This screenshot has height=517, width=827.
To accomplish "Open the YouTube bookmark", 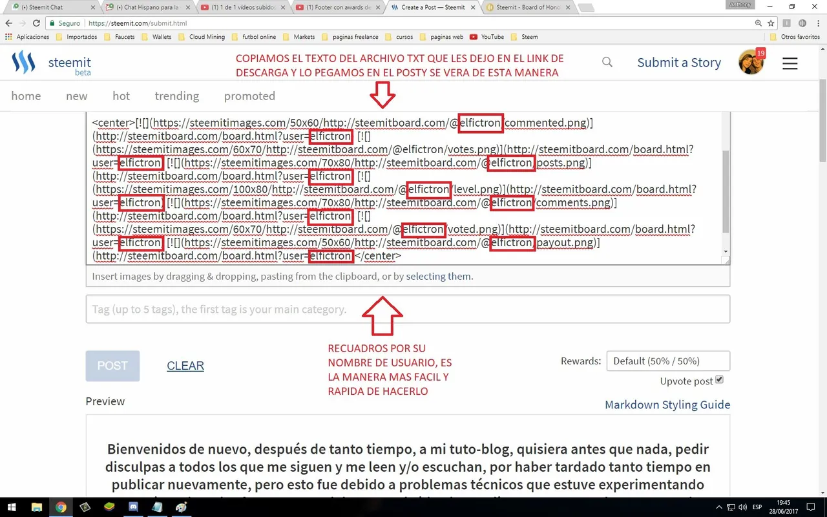I will click(487, 37).
